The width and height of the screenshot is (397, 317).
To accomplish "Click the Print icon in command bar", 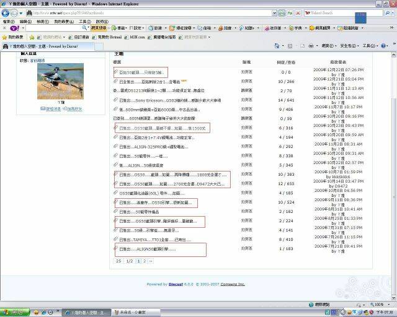I will coord(311,46).
